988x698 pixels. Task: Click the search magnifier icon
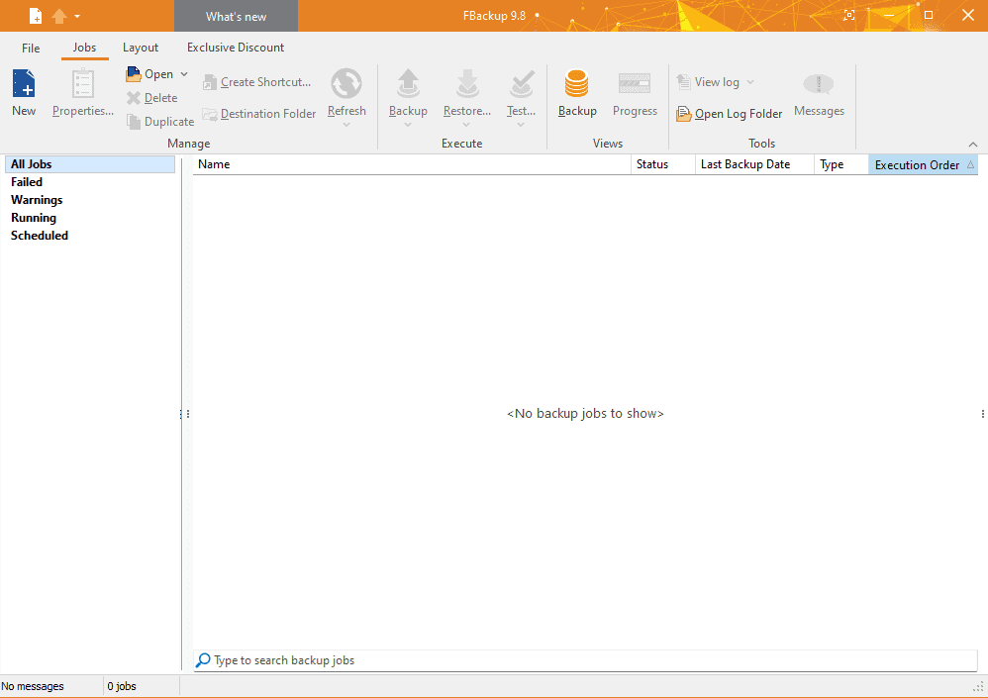(203, 660)
